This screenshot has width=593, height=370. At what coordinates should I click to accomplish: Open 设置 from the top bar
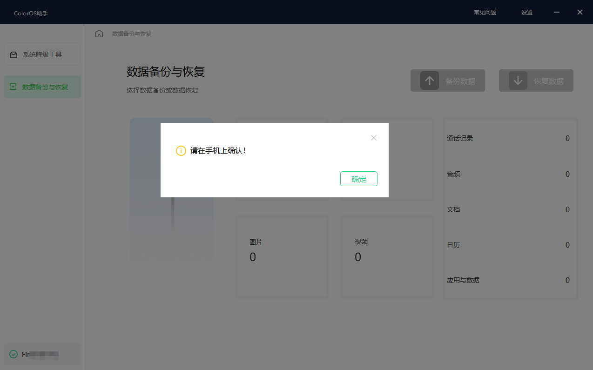tap(526, 12)
